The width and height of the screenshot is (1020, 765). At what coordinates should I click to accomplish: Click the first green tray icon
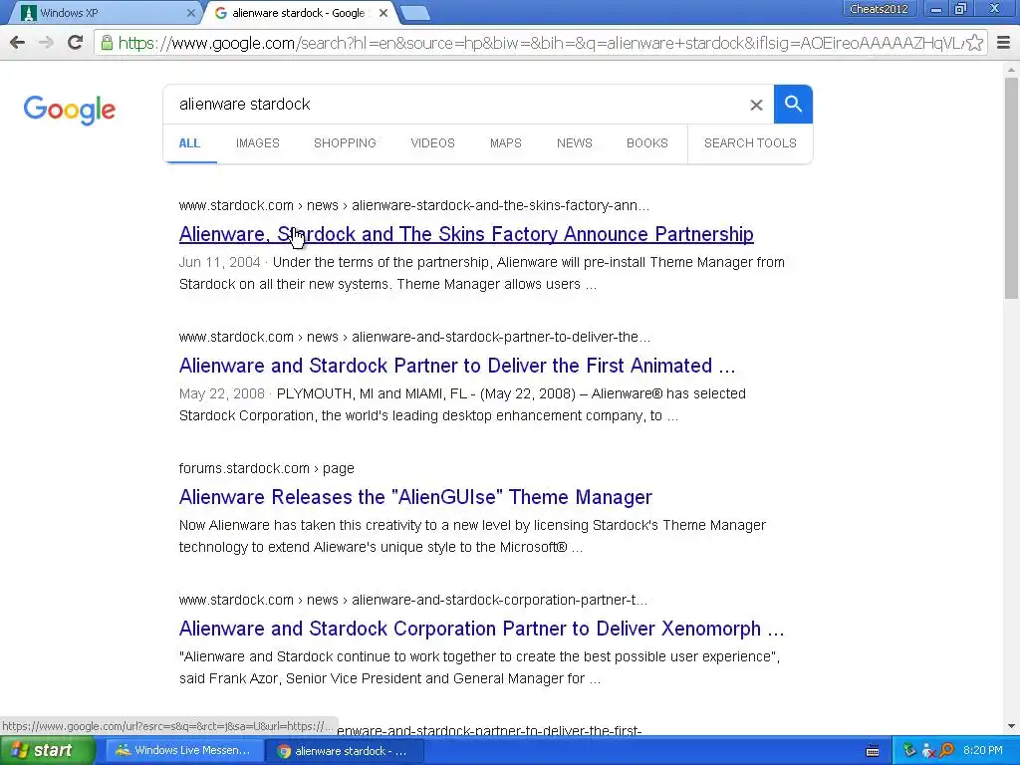click(x=909, y=751)
